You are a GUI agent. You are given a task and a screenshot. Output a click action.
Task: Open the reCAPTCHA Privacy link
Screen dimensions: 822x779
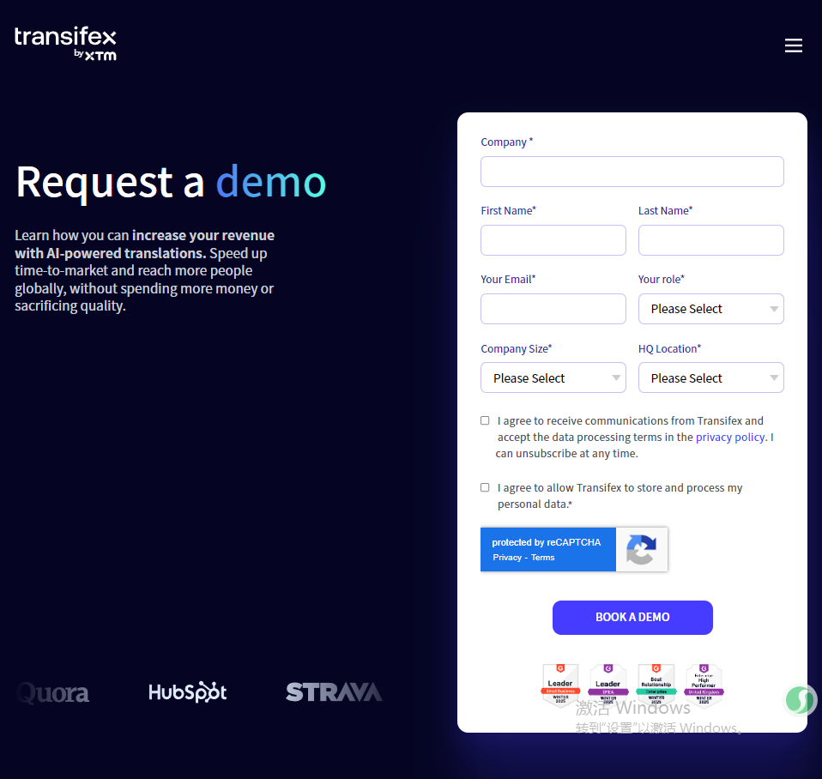pos(507,558)
